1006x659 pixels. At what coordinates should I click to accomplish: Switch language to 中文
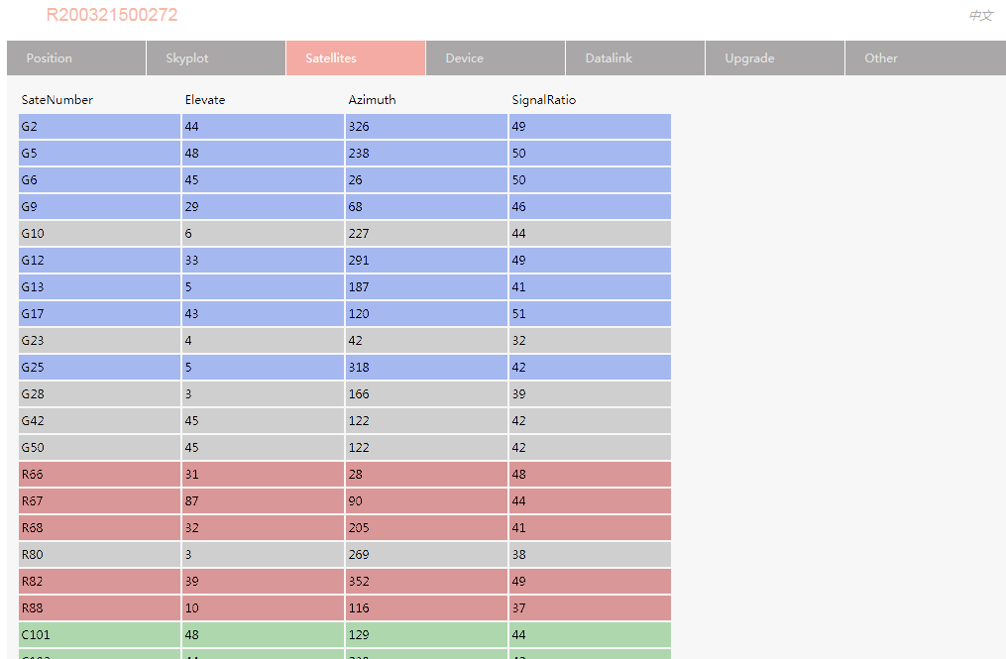[980, 16]
